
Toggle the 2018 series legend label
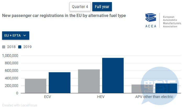point(11,47)
